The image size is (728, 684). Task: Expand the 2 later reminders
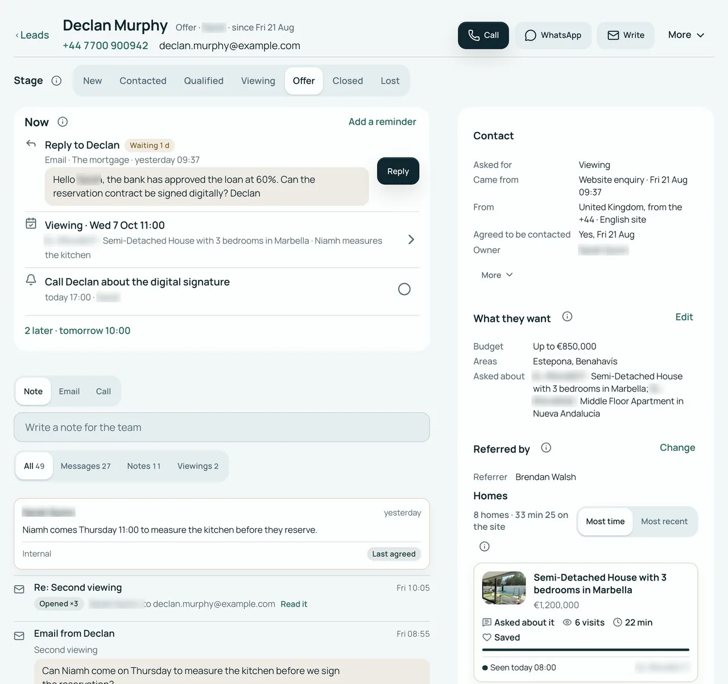(x=77, y=331)
